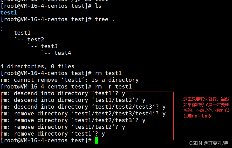The height and width of the screenshot is (148, 232).
Task: Click the CSDN @IT莫扎特 watermark
Action: point(209,143)
